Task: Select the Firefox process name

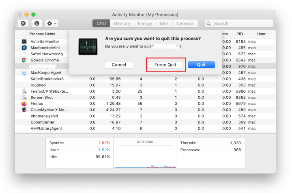Action: 36,104
